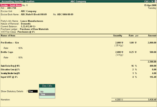The image size is (157, 107).
Task: Click Secondary Education Cess amount 4.00
Action: pos(154,73)
